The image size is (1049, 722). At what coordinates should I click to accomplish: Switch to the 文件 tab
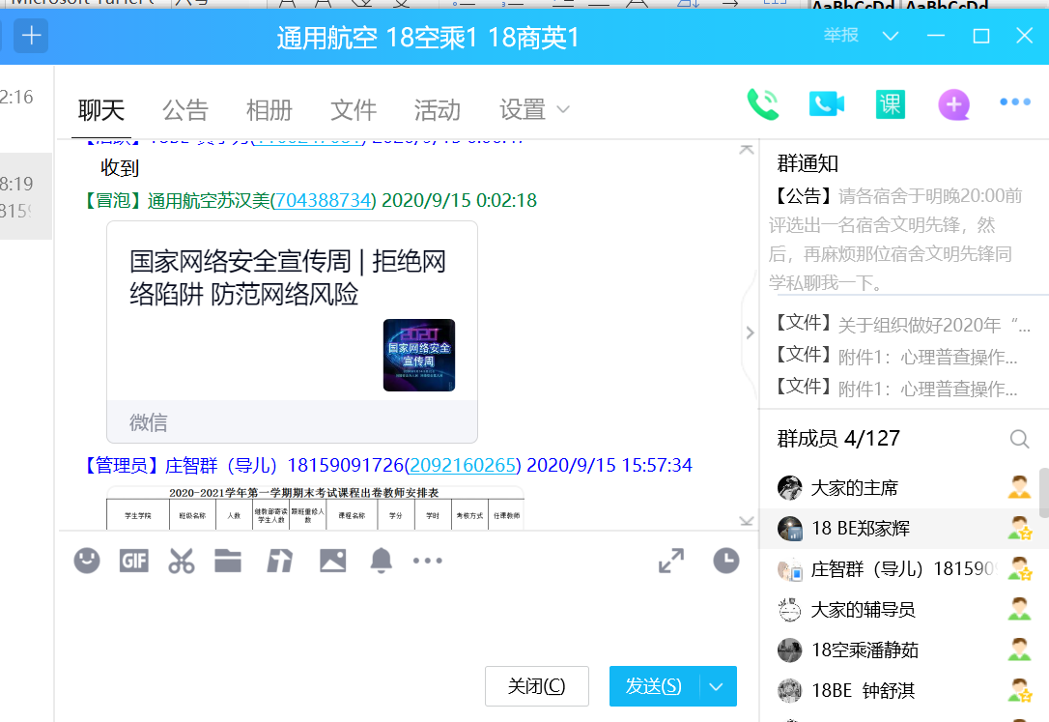tap(353, 110)
